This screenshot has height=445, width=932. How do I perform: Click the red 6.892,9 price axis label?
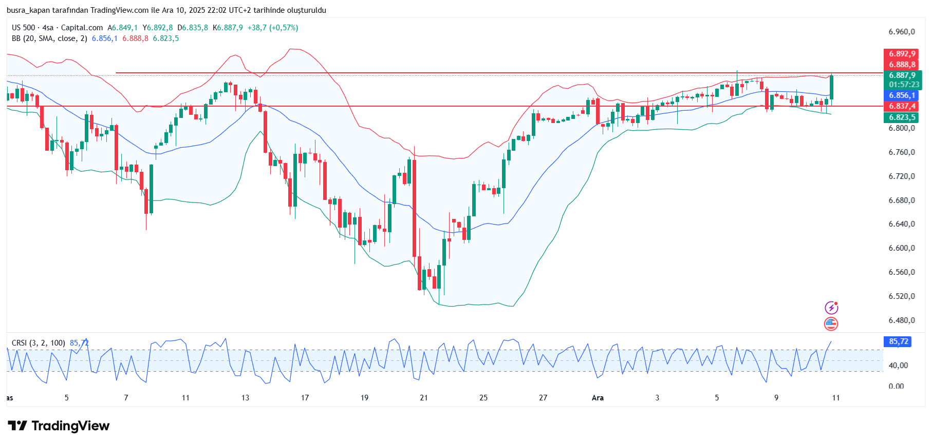902,54
